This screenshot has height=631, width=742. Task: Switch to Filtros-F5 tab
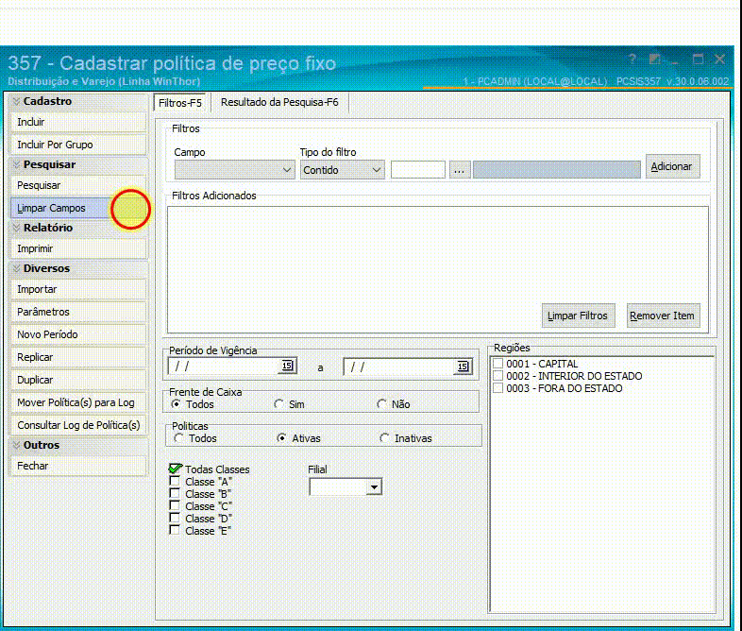(x=180, y=103)
